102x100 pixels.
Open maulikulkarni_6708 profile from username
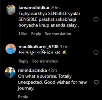(38, 47)
